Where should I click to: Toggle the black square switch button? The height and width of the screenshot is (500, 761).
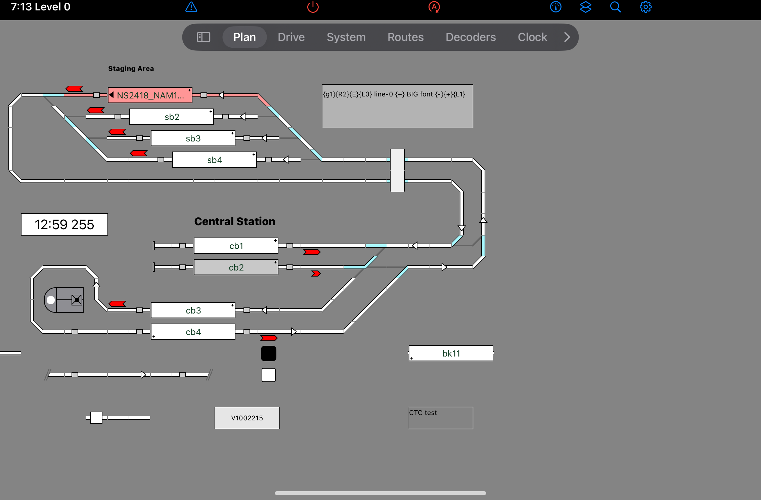(268, 353)
